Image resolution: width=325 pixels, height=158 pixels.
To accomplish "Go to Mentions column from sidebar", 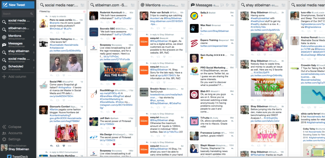I will click(18, 37).
